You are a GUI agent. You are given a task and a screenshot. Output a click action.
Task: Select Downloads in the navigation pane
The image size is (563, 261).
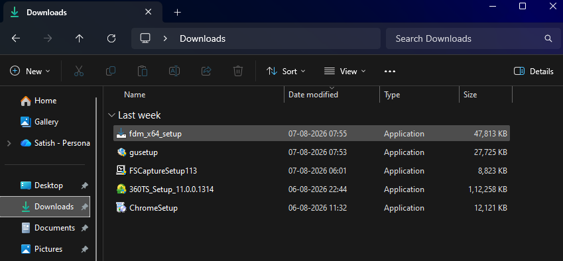click(45, 207)
